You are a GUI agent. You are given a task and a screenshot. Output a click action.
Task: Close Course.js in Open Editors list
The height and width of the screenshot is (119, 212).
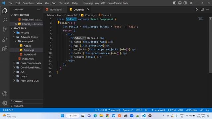click(16, 24)
